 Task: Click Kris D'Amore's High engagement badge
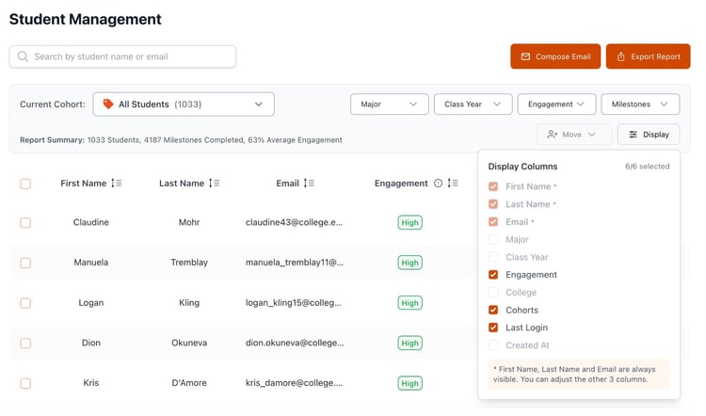point(409,383)
